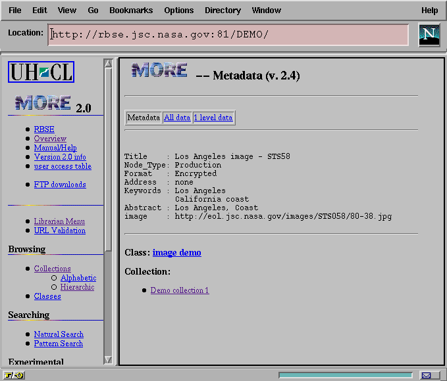Image resolution: width=447 pixels, height=381 pixels.
Task: Open the Demo collection 1 link
Action: 179,290
